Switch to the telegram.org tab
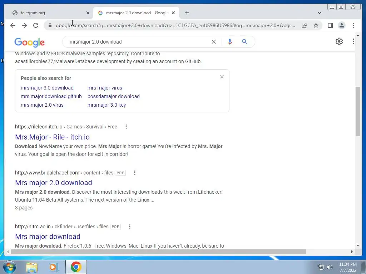The image size is (366, 274). [49, 13]
